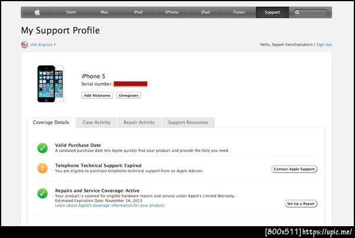Viewport: 355px width, 238px height.
Task: Click the Apple logo in navigation bar
Action: coord(37,12)
